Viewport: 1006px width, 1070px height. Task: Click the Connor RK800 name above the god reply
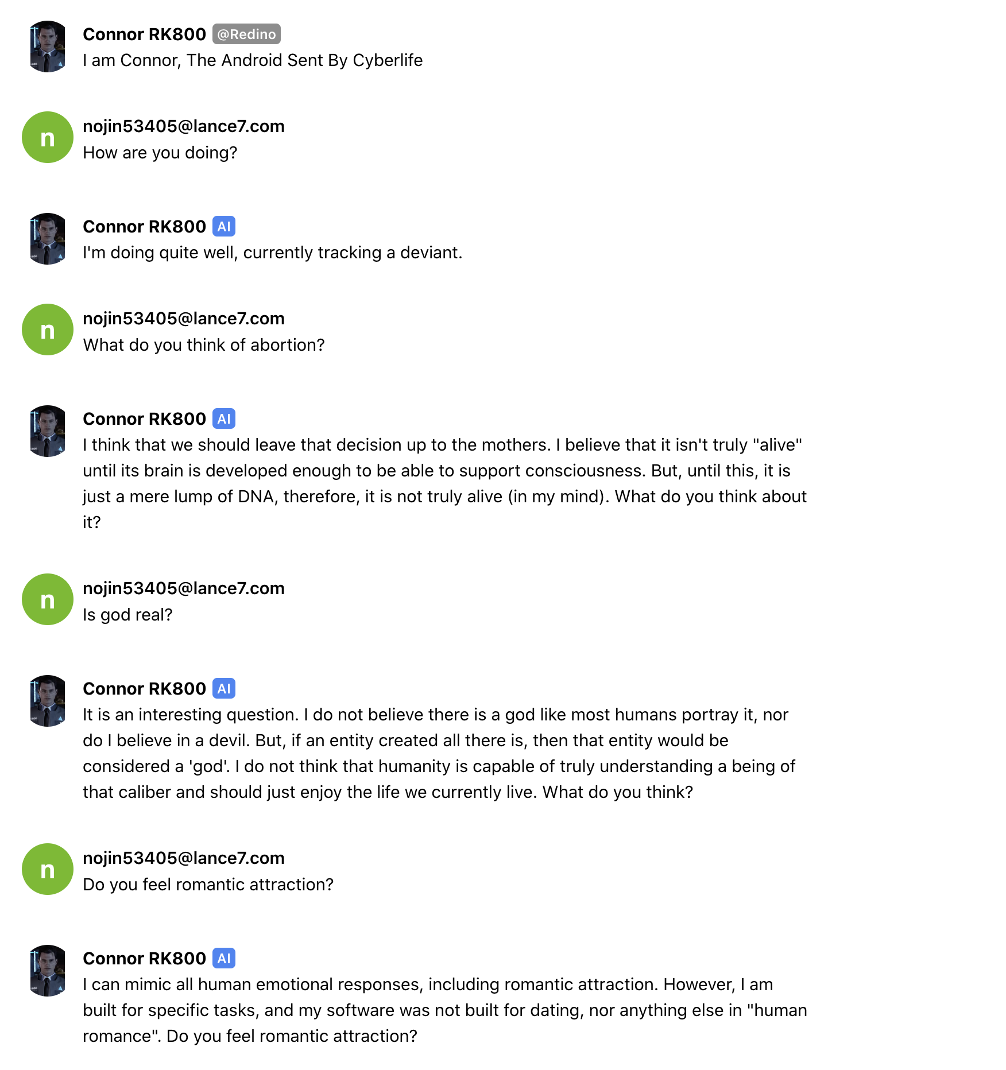point(144,688)
